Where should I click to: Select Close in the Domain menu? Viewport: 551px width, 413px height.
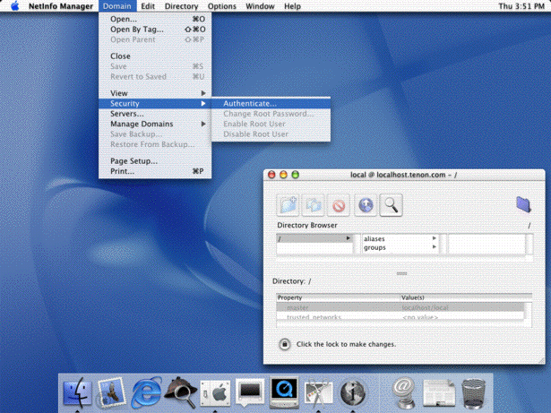click(x=155, y=56)
